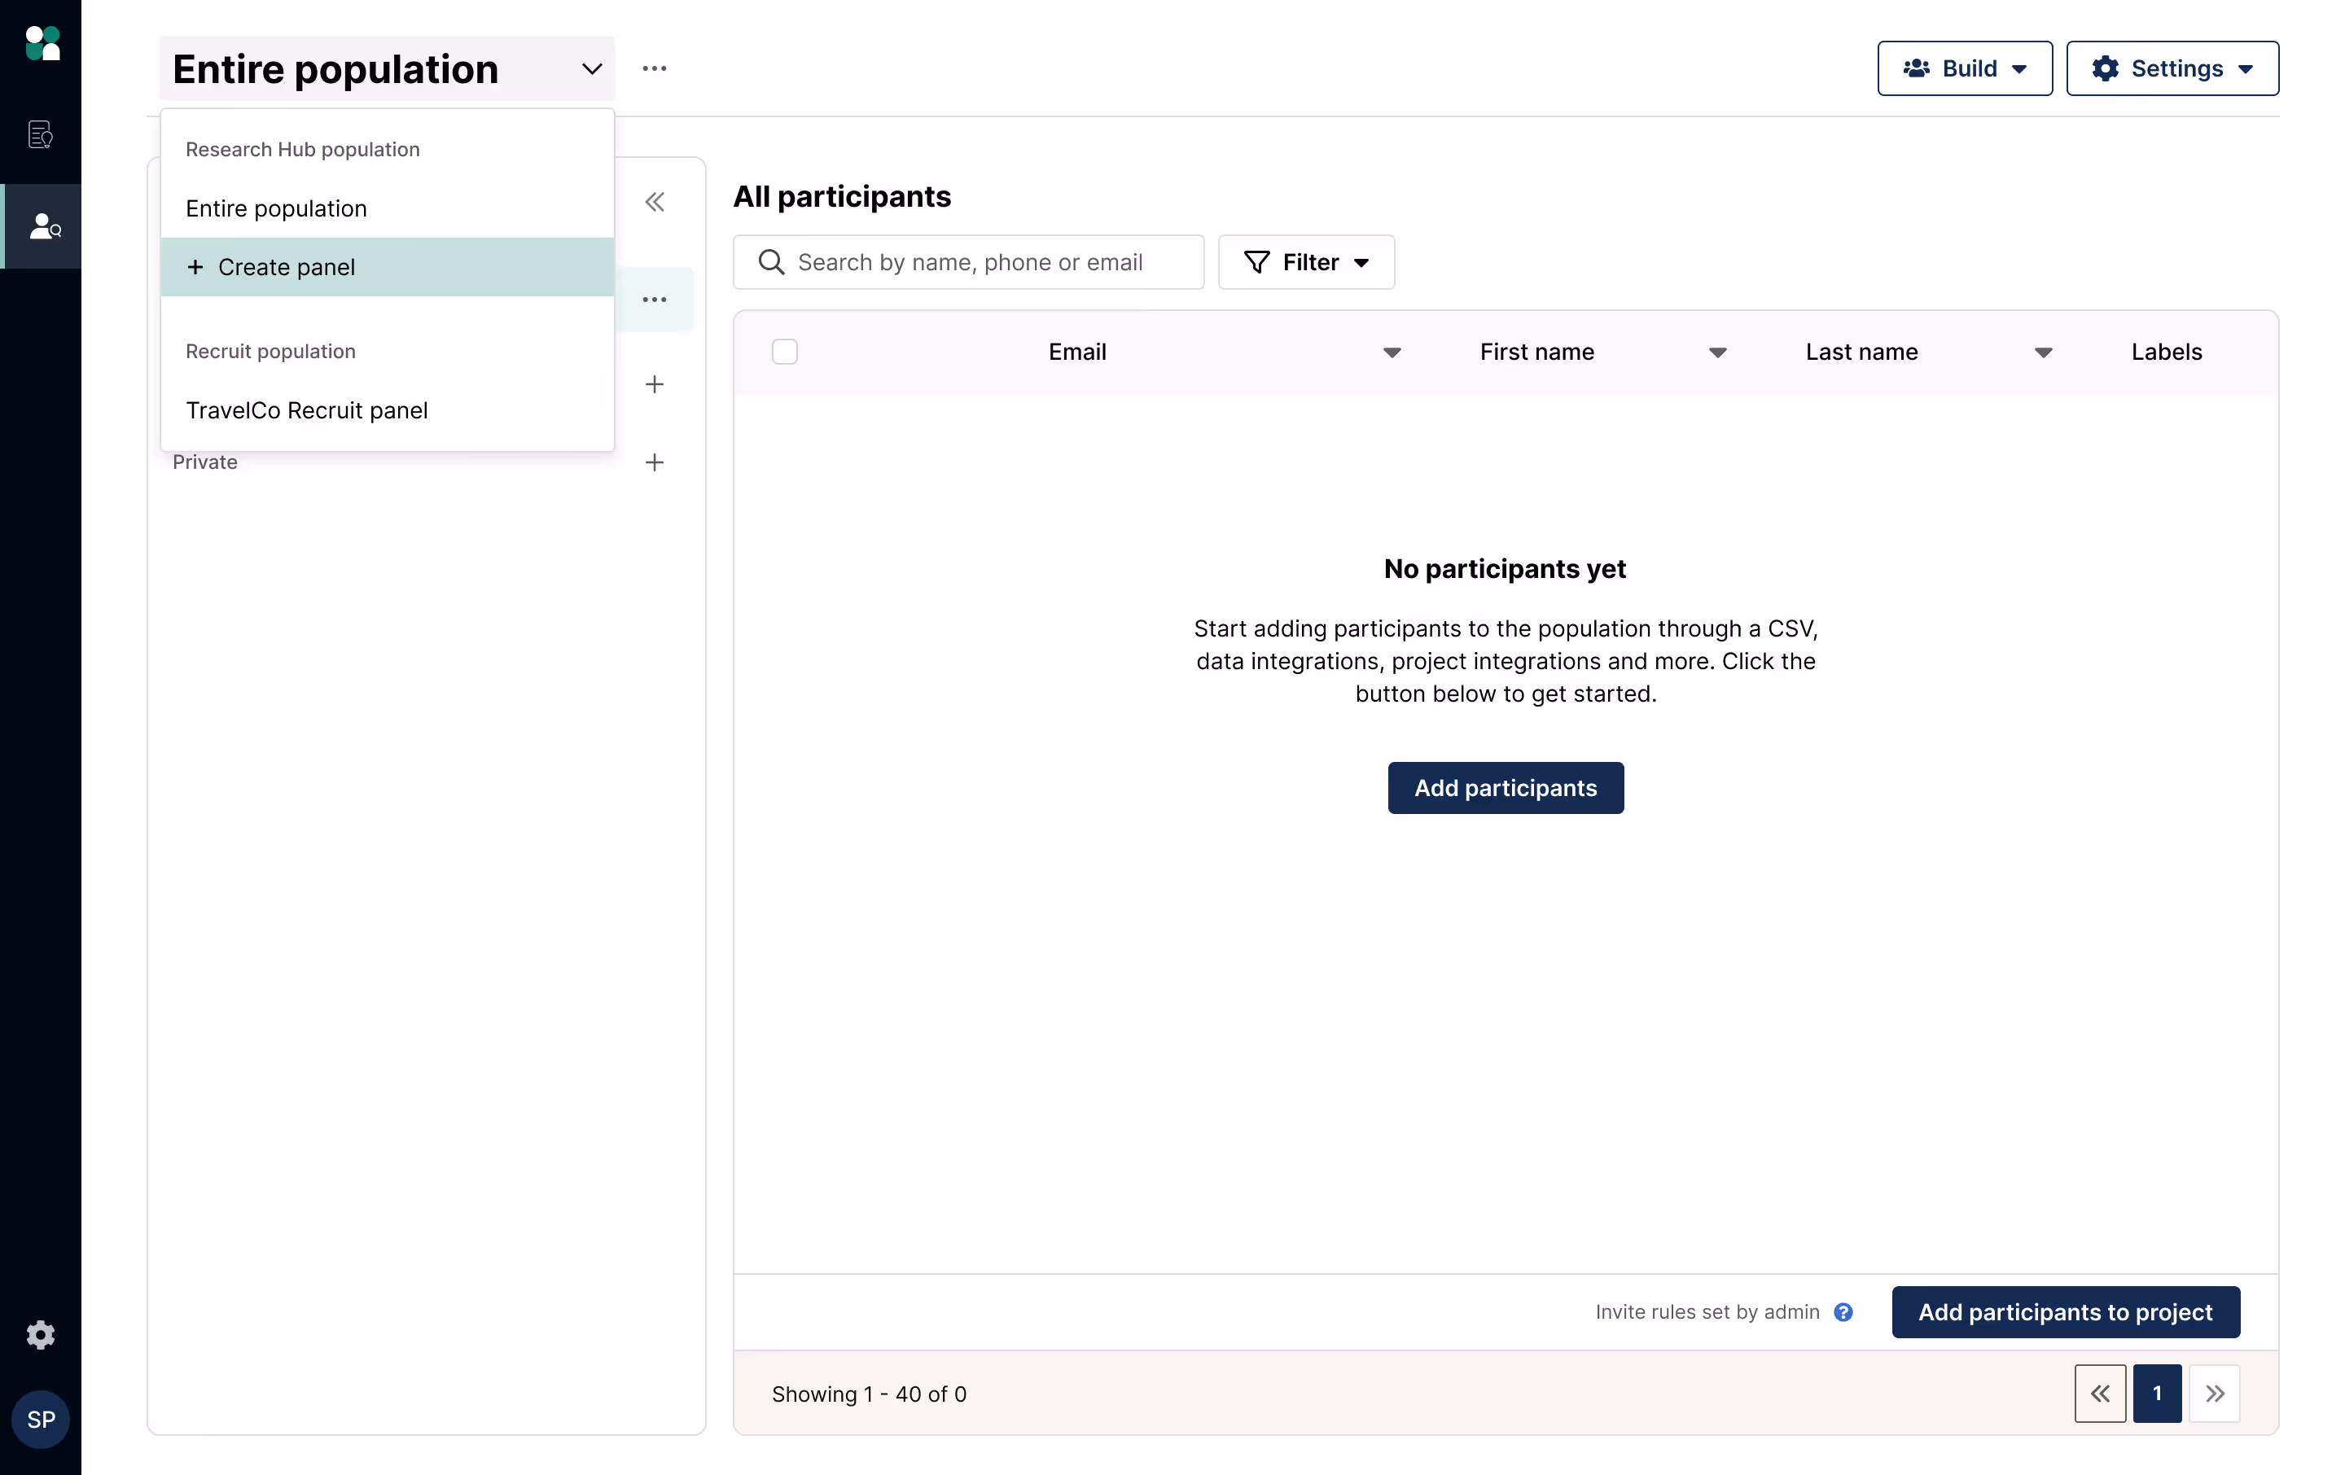Open the Filter dropdown
The image size is (2345, 1475).
pyautogui.click(x=1306, y=262)
